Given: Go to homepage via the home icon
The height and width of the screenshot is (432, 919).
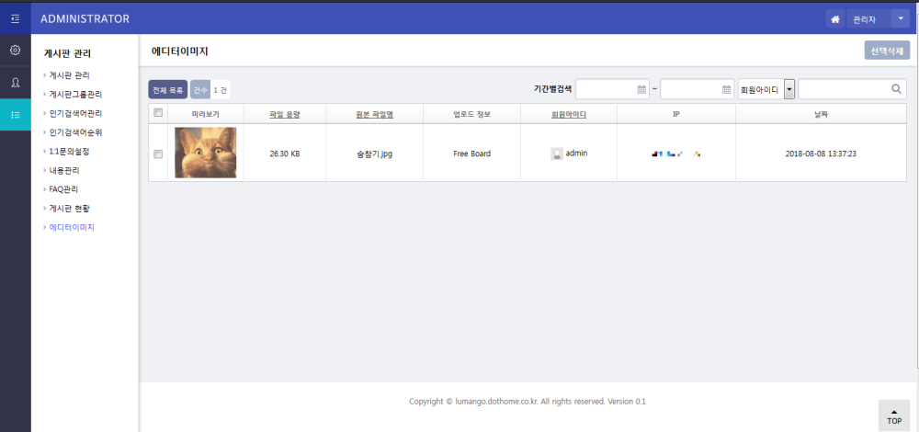Looking at the screenshot, I should click(834, 18).
